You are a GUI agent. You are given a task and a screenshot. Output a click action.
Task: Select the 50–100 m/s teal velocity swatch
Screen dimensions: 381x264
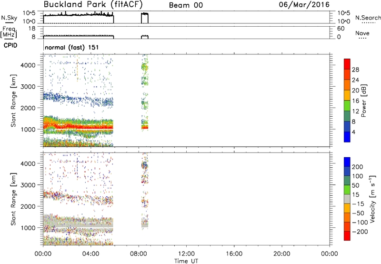pos(347,181)
